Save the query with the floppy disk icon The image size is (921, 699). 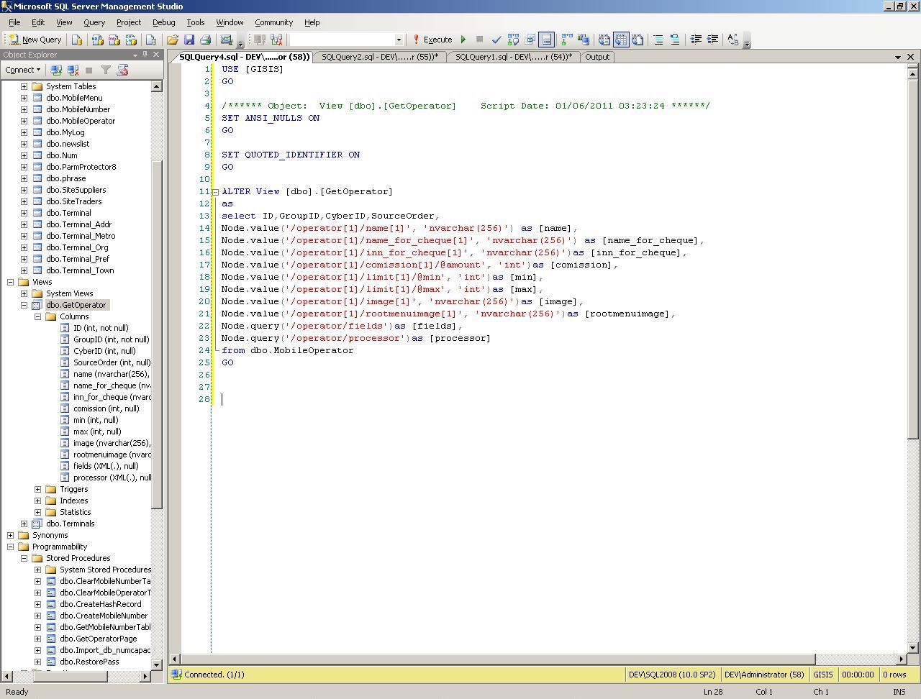tap(189, 40)
